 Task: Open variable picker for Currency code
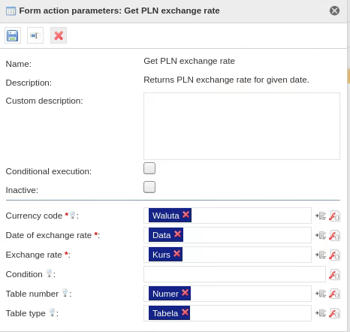click(321, 216)
